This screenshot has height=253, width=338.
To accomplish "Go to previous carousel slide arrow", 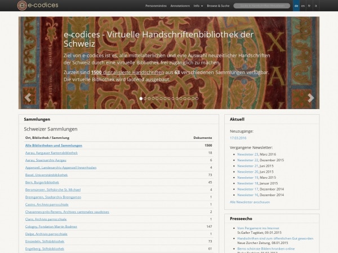I will (28, 98).
